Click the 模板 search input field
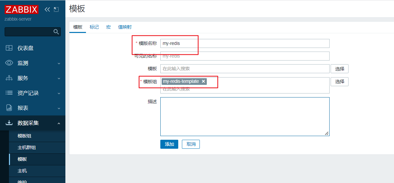The image size is (394, 183). pos(245,69)
